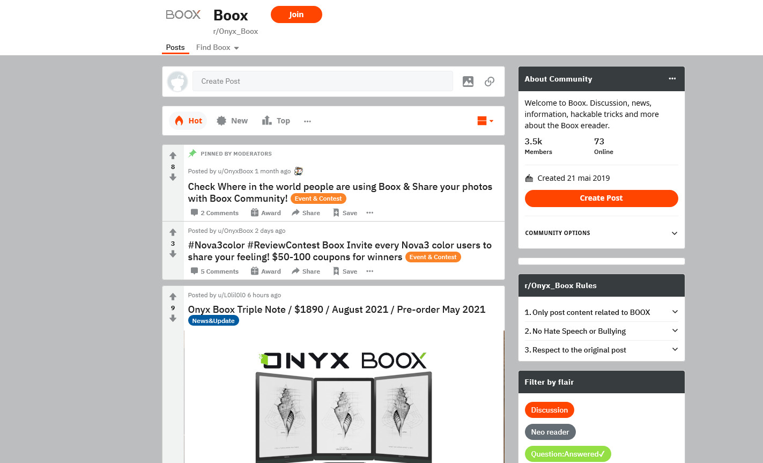Image resolution: width=763 pixels, height=463 pixels.
Task: Open 5 Comments on the Nova3color post
Action: (214, 271)
